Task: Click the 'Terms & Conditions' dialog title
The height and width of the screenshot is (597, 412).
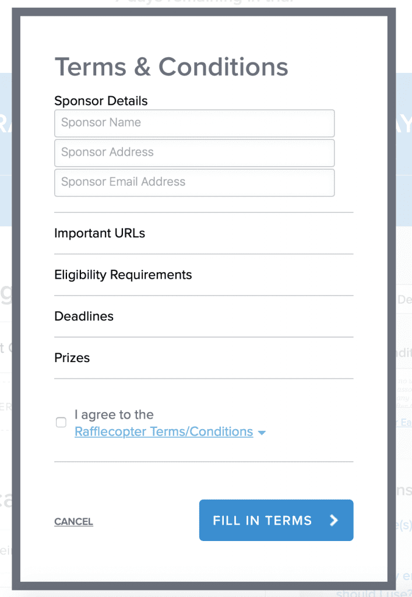Action: pos(171,67)
